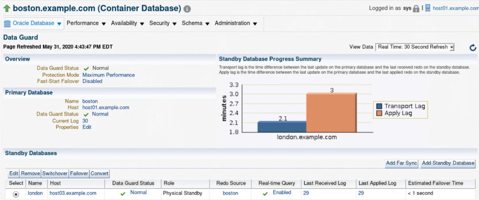Select the london standby database radio button
The height and width of the screenshot is (200, 479).
click(16, 194)
